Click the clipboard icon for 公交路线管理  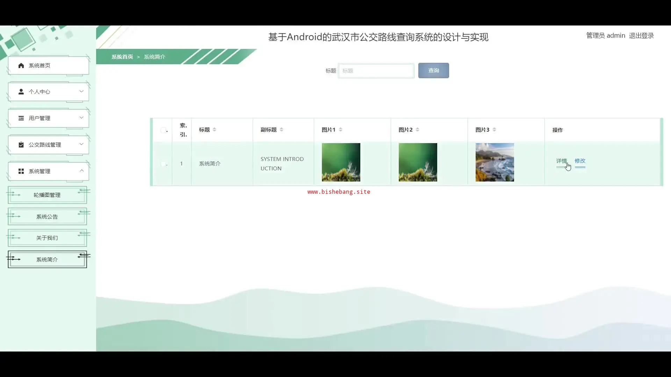pos(21,145)
